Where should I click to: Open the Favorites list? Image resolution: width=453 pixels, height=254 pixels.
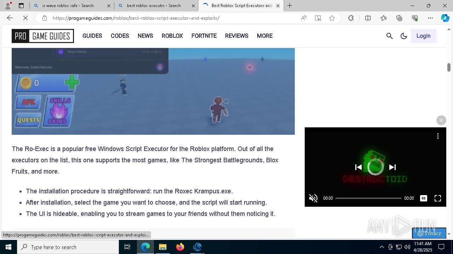[384, 18]
